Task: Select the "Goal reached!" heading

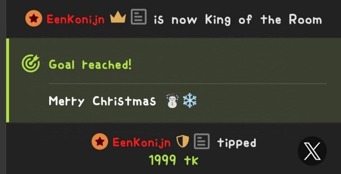Action: (90, 64)
